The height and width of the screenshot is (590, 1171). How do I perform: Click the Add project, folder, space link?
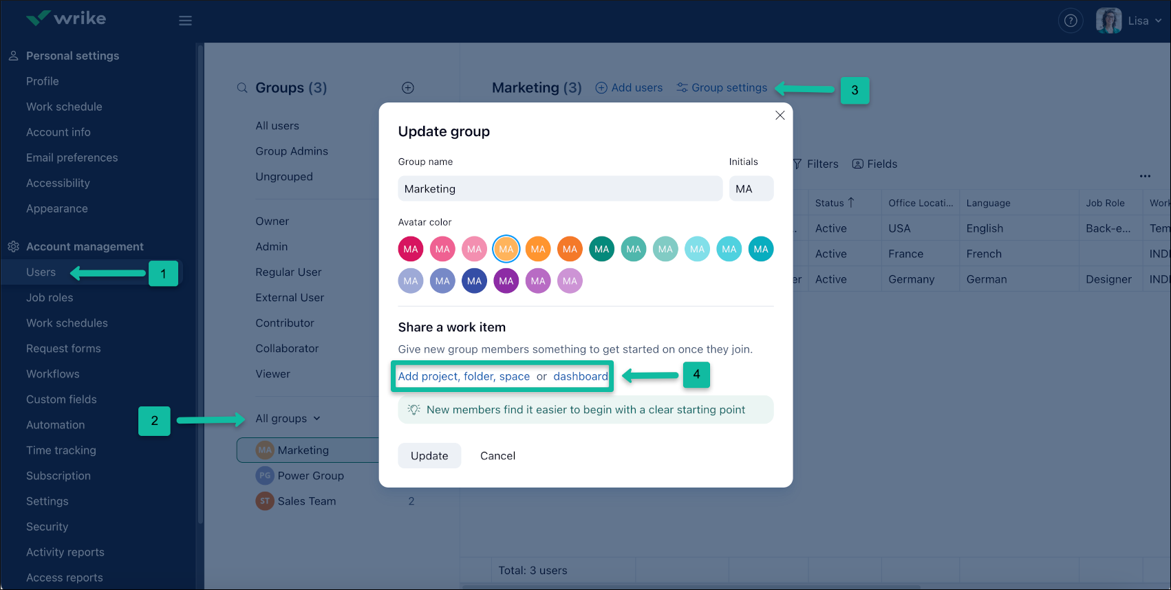coord(464,376)
